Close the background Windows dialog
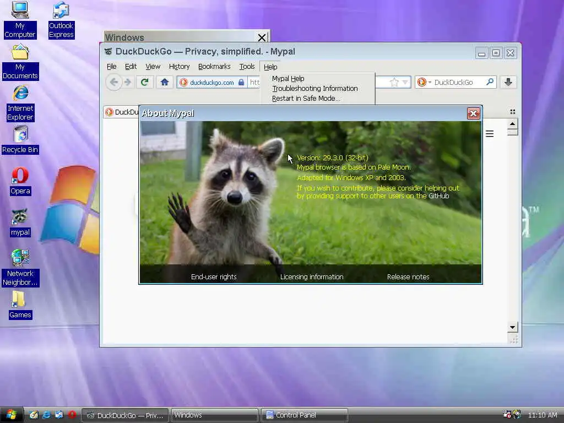Image resolution: width=564 pixels, height=423 pixels. point(262,37)
